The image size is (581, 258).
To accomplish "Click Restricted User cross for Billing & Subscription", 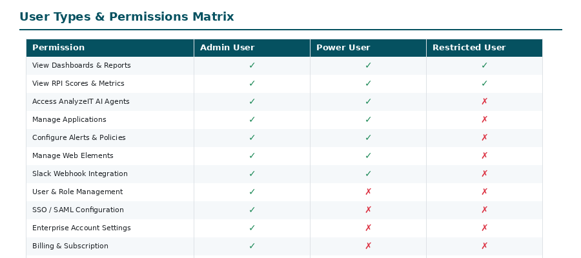I will pyautogui.click(x=484, y=246).
